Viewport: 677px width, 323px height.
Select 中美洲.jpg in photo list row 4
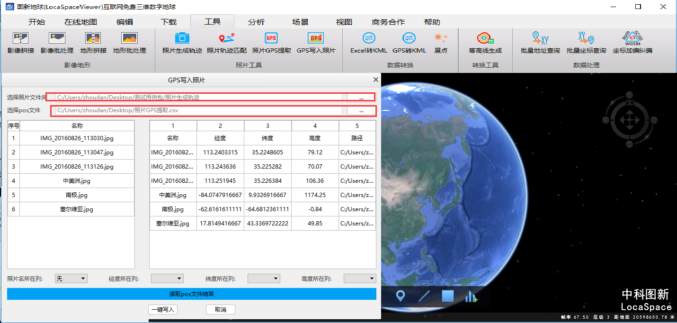tap(77, 181)
